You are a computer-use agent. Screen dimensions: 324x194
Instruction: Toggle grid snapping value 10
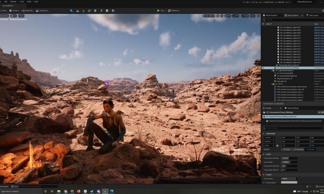click(x=228, y=16)
